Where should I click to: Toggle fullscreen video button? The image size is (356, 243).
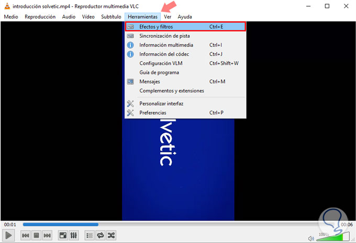pos(63,236)
